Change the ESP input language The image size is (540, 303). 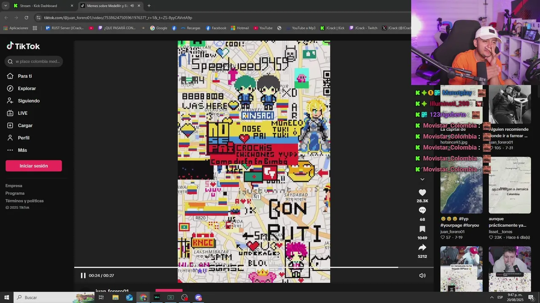pyautogui.click(x=500, y=298)
